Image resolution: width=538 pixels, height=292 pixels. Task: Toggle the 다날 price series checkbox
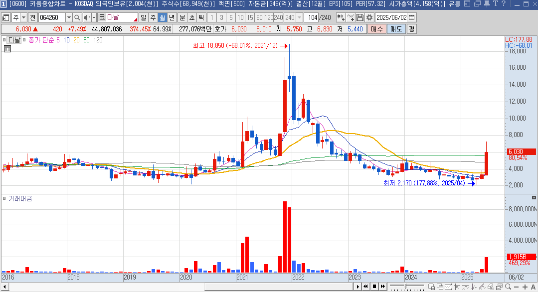click(4, 40)
